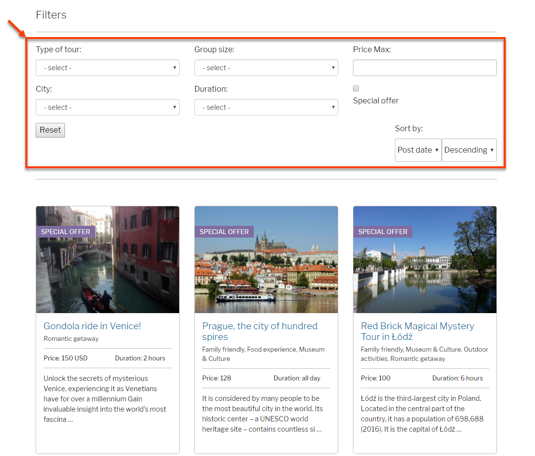Open Gondola ride in Venice! link

coord(92,326)
